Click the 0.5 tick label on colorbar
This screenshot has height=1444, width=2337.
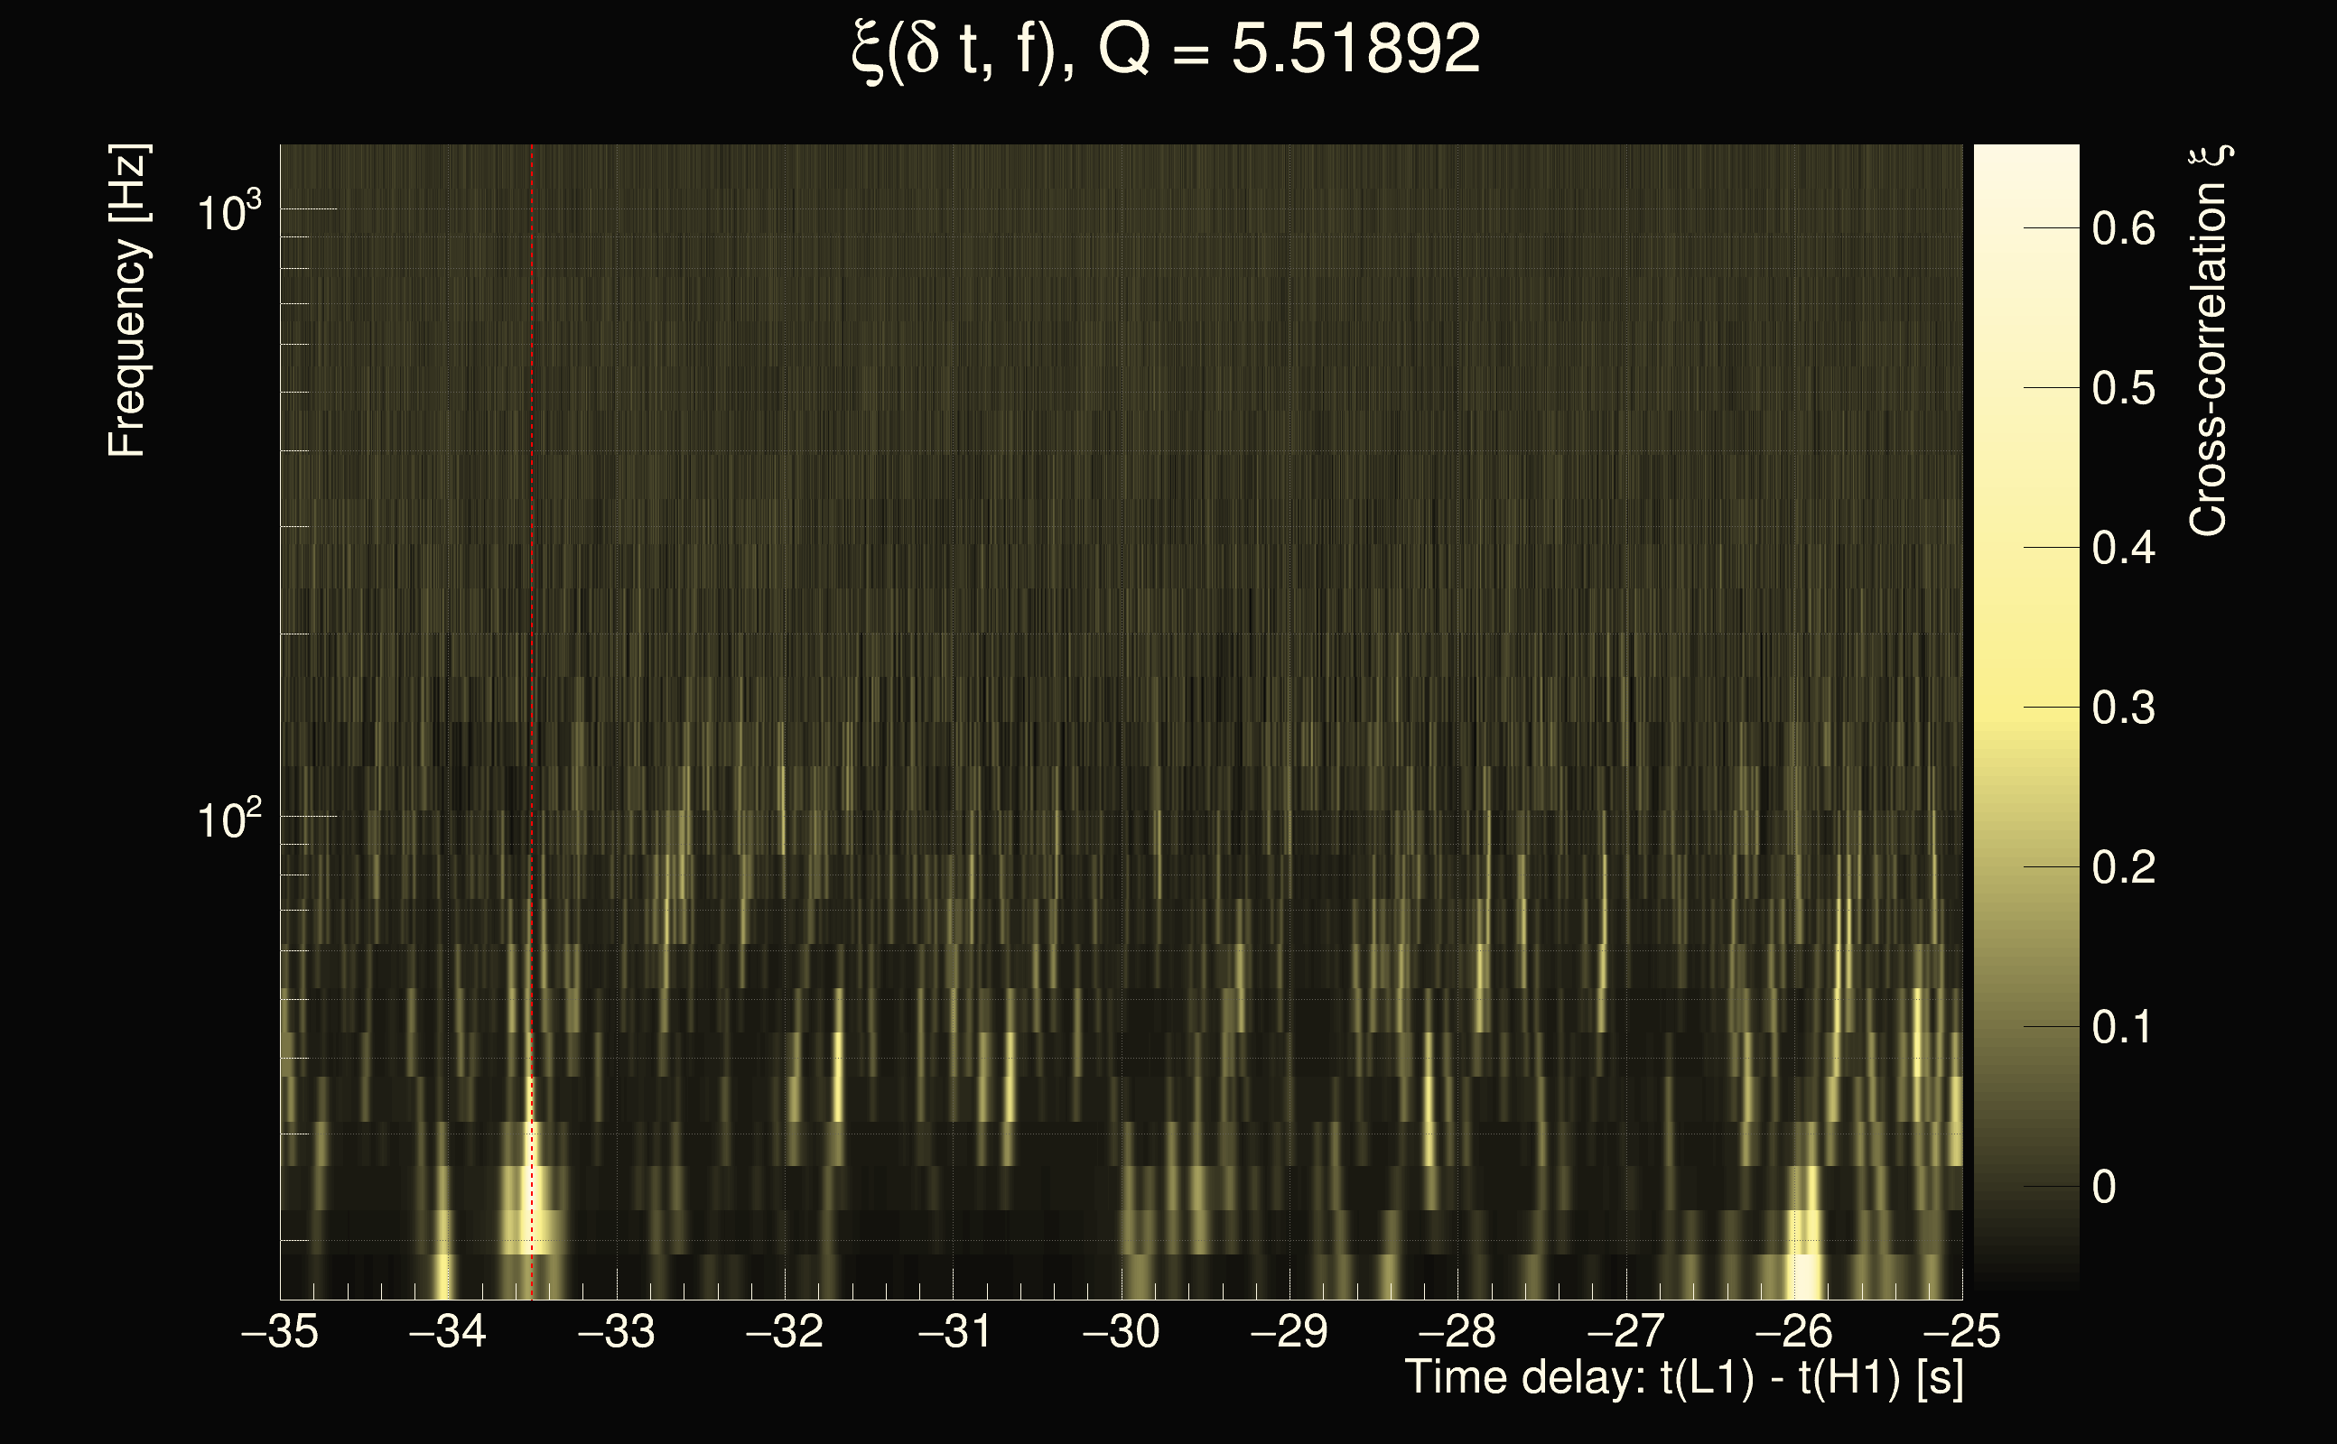click(x=2123, y=389)
